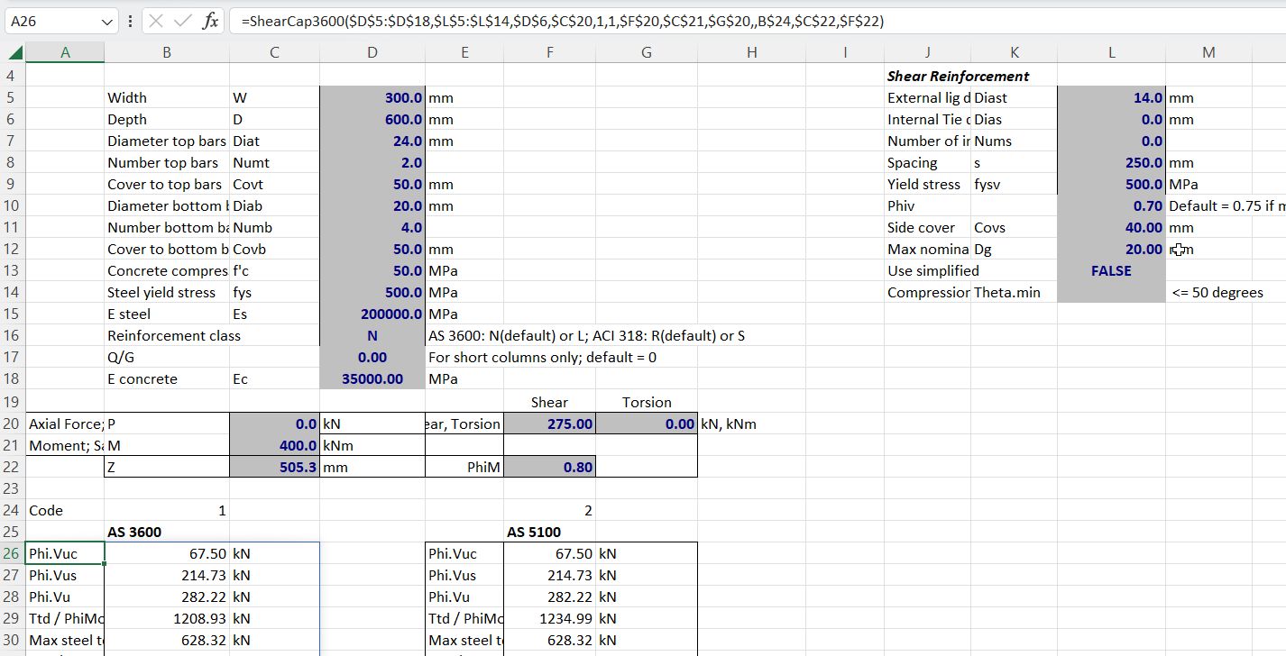
Task: Click the AS 5100 heading cell
Action: tap(549, 532)
